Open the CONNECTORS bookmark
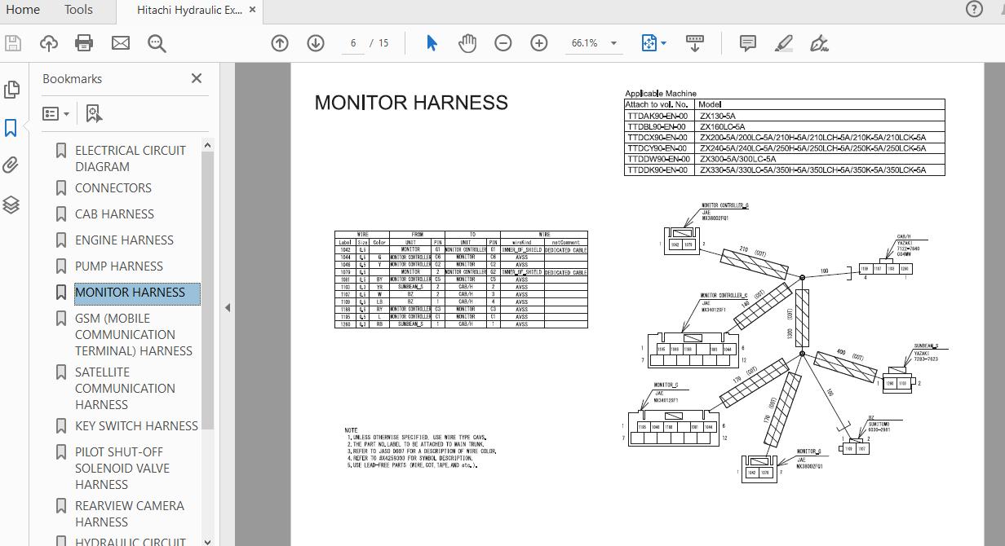This screenshot has width=1005, height=546. [x=113, y=187]
